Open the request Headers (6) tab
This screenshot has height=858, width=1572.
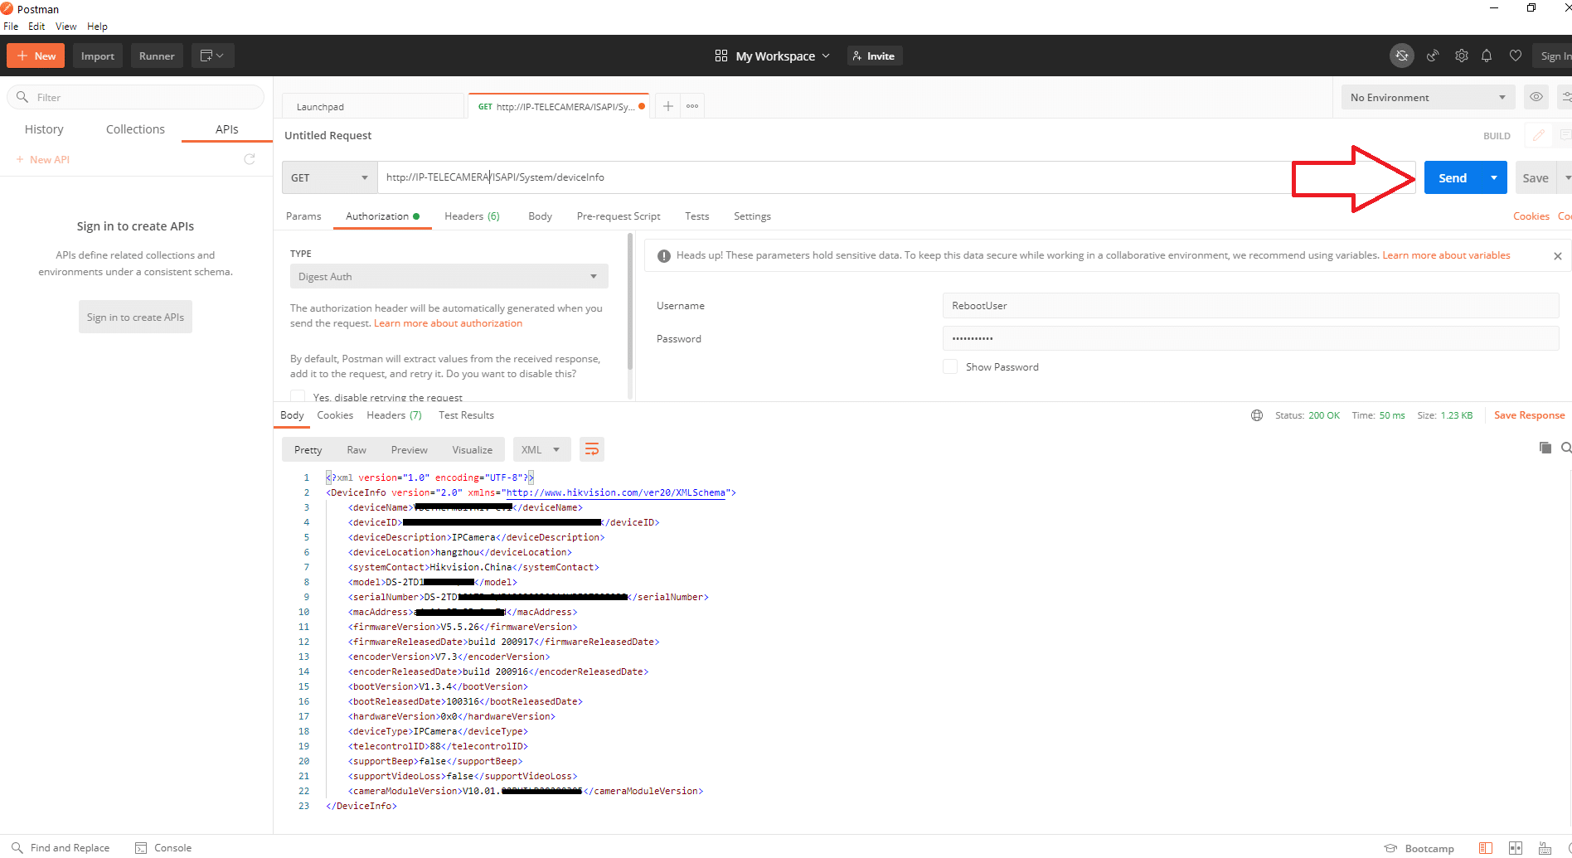coord(472,216)
